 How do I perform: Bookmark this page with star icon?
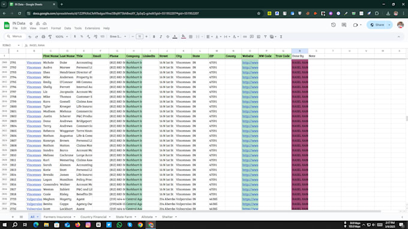click(x=259, y=13)
